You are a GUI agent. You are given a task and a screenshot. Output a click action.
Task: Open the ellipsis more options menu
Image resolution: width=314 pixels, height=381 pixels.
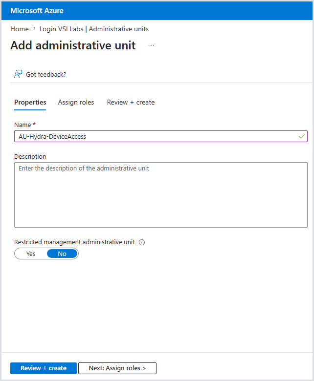tap(151, 45)
